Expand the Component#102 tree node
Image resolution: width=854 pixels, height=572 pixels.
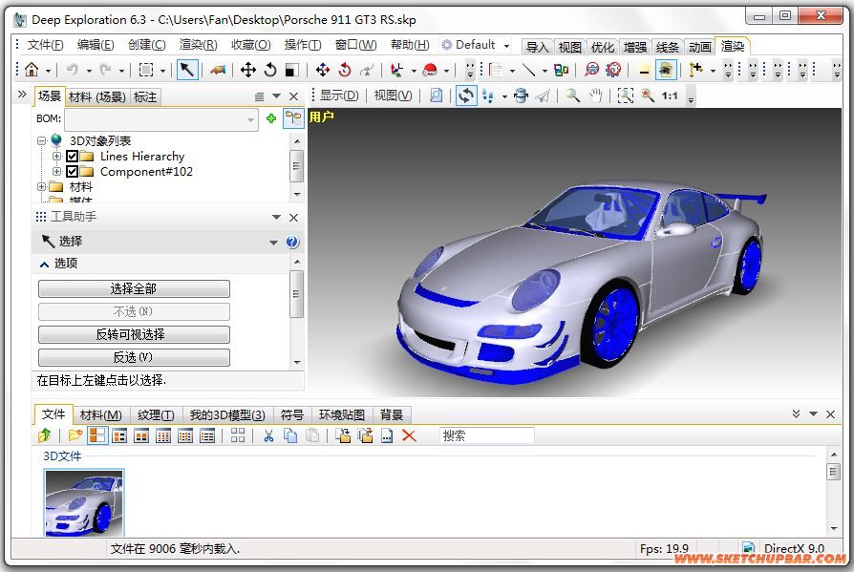(56, 172)
